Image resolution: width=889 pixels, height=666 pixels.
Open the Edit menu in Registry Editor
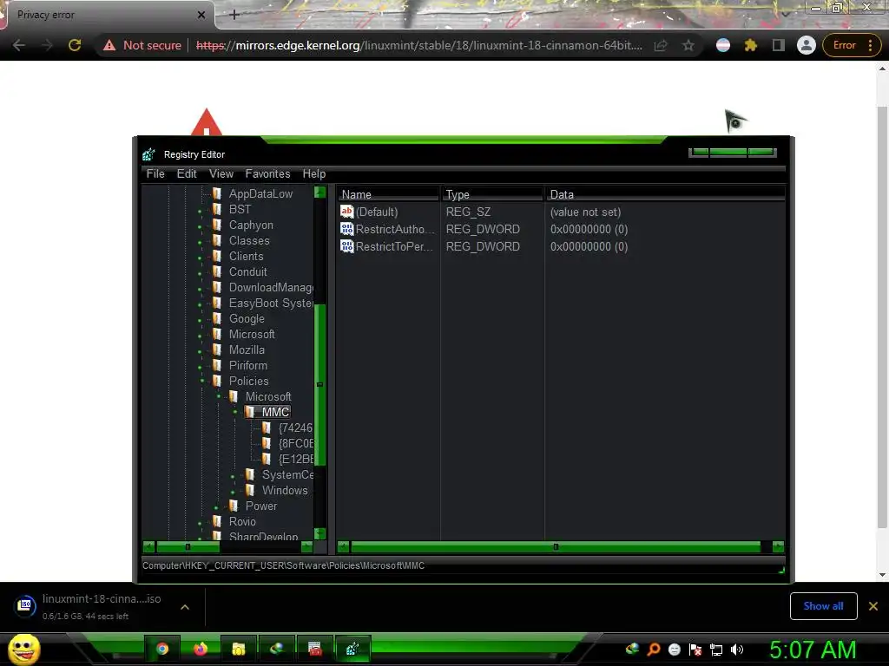[187, 173]
